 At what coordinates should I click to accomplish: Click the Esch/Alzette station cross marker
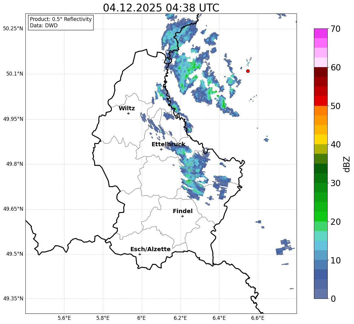point(140,254)
